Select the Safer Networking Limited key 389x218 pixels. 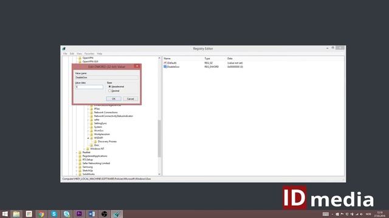click(96, 163)
